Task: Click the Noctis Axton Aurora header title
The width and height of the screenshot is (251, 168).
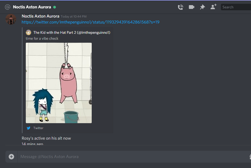Action: (x=32, y=7)
